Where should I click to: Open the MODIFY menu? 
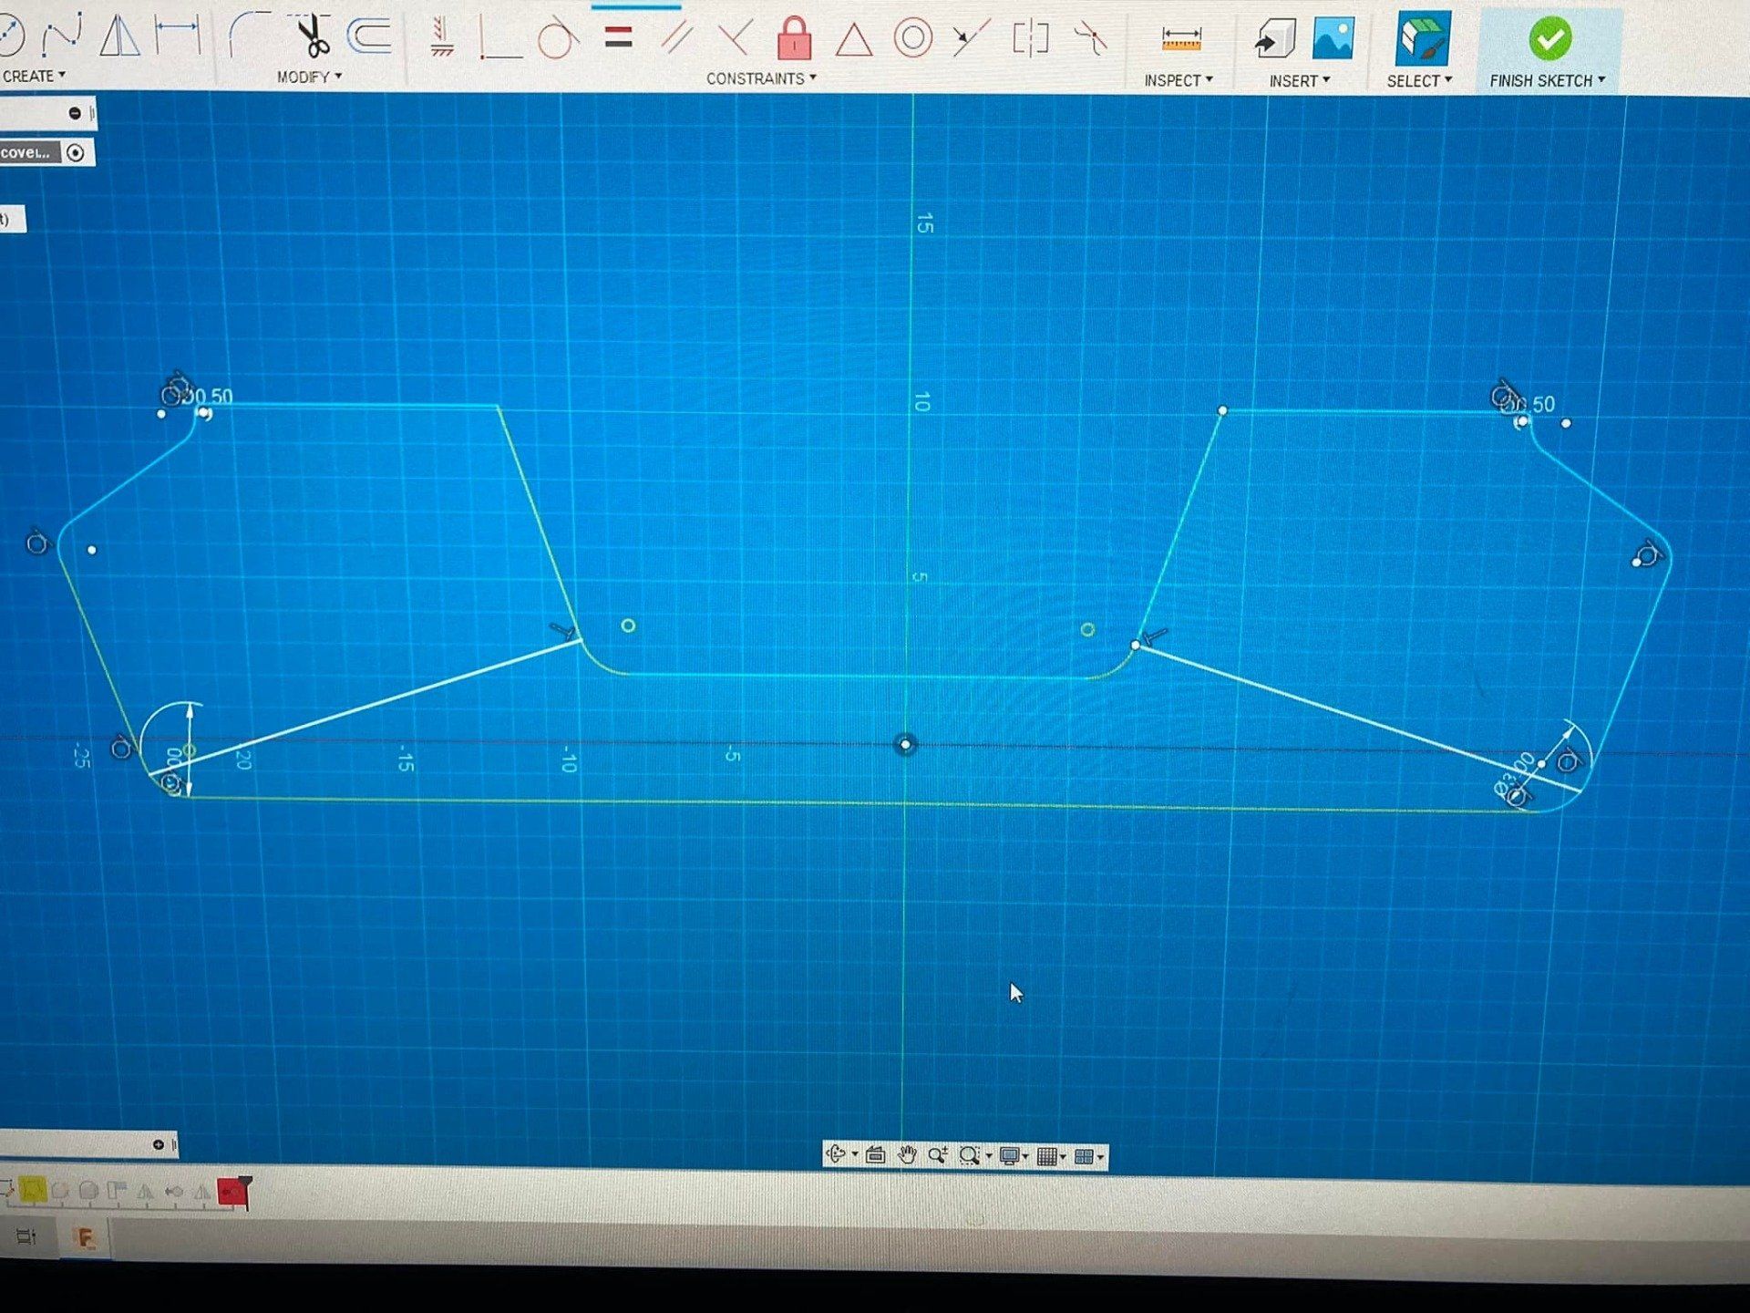[x=309, y=78]
